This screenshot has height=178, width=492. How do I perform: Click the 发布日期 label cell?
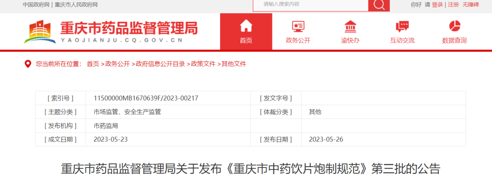tap(276, 139)
